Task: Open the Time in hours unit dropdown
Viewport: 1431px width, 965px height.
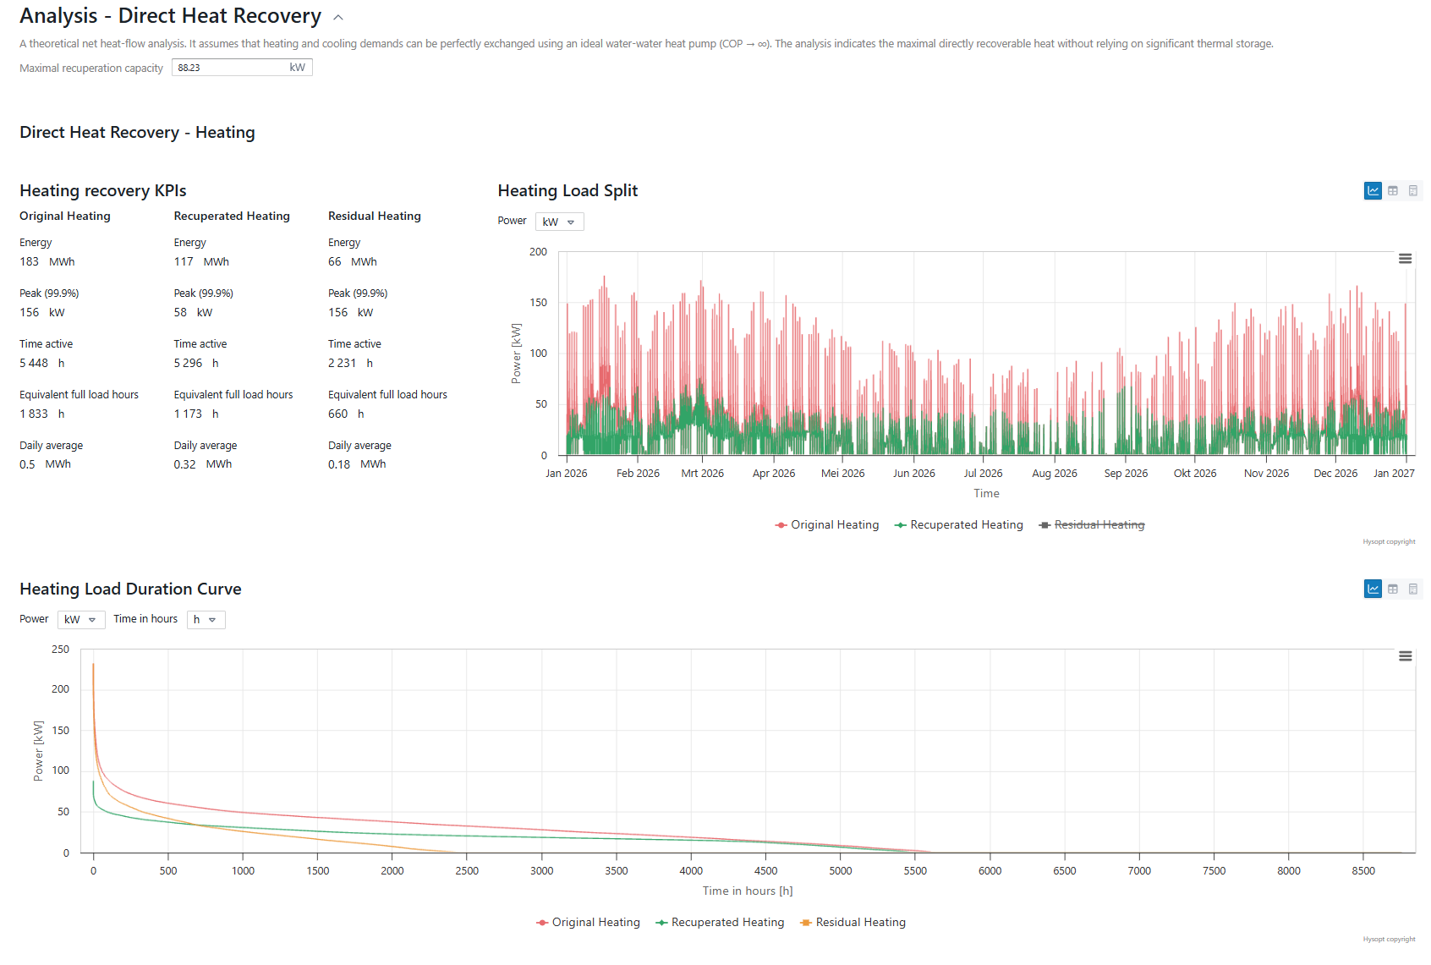Action: point(206,620)
